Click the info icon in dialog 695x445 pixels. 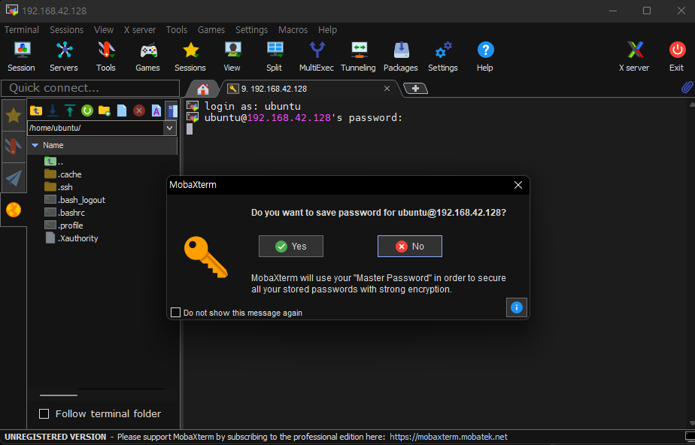[x=517, y=307]
